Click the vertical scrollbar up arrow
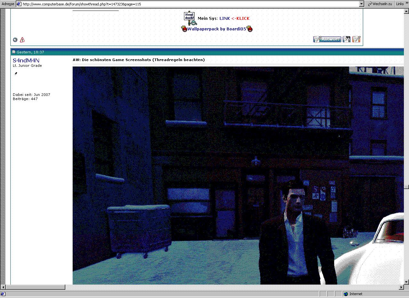This screenshot has width=409, height=298. (406, 11)
